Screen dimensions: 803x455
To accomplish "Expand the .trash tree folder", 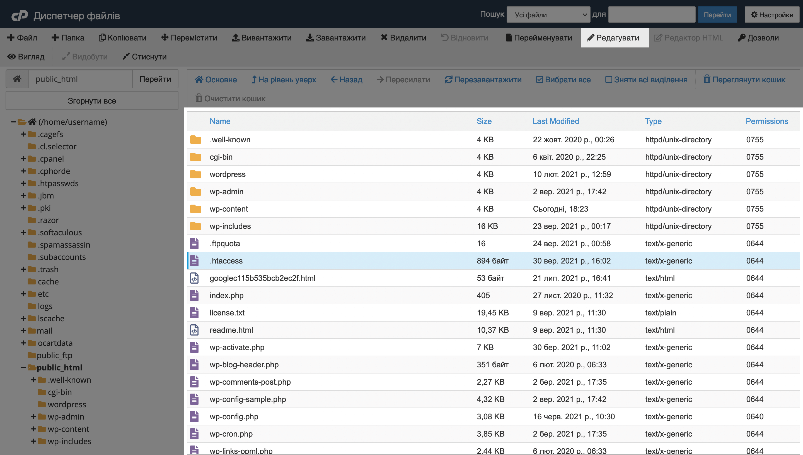I will click(23, 269).
